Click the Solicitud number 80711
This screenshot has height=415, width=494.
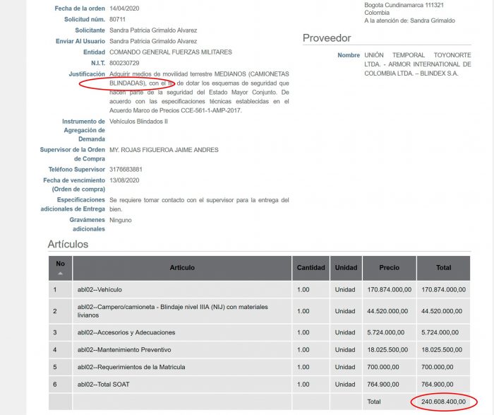tap(118, 19)
